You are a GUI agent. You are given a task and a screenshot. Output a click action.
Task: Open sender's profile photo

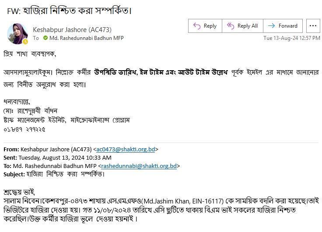[x=17, y=34]
